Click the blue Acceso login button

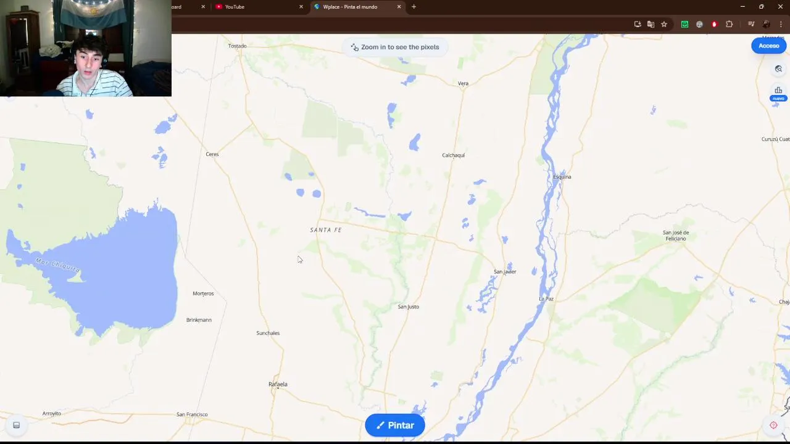(768, 46)
